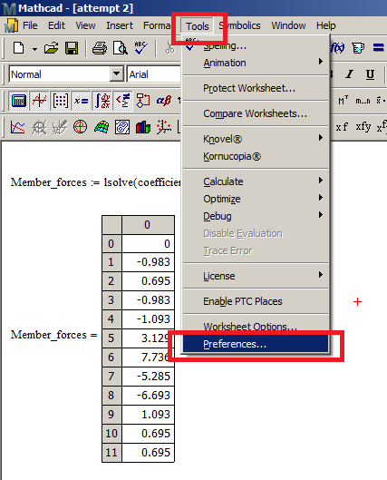Expand the Animation submenu
387x480 pixels.
click(256, 63)
